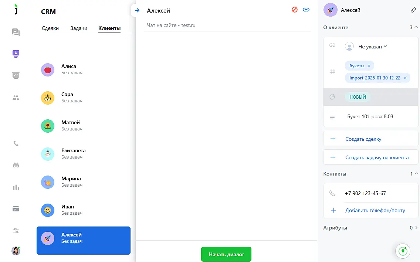Screen dimensions: 420x262
Task: Click the import_2025-01-30-12-22 tag label
Action: click(x=375, y=78)
